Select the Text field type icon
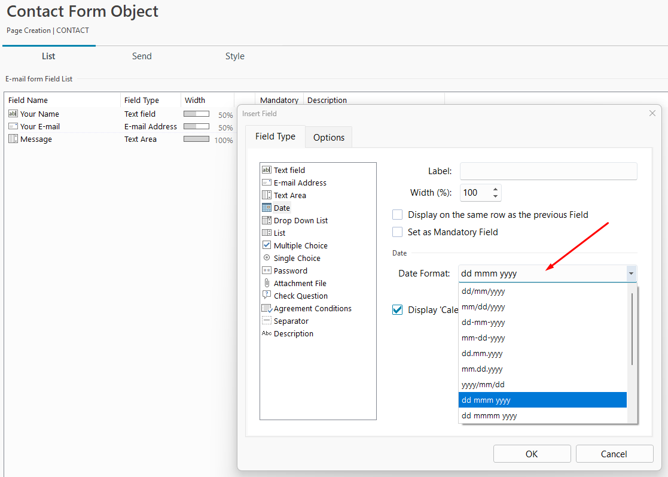This screenshot has width=668, height=477. [266, 170]
